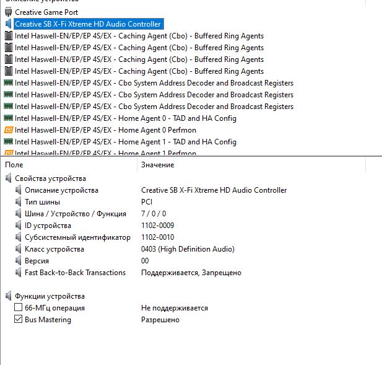Click the 0403 (High Definition Audio) value
The width and height of the screenshot is (382, 365).
point(188,249)
